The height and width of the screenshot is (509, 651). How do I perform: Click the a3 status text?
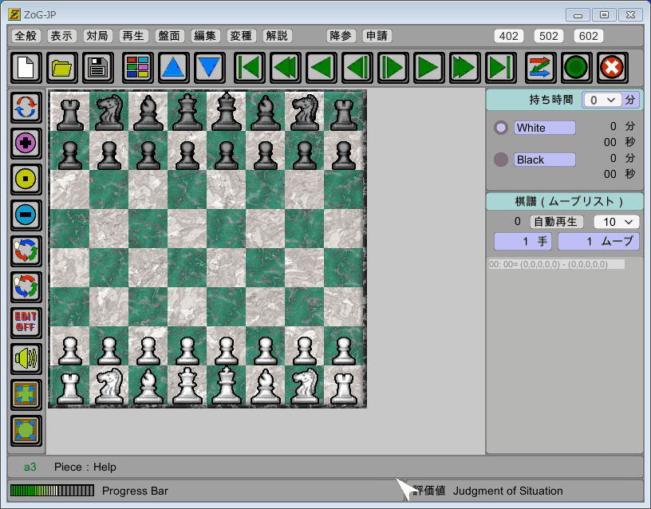coord(30,467)
